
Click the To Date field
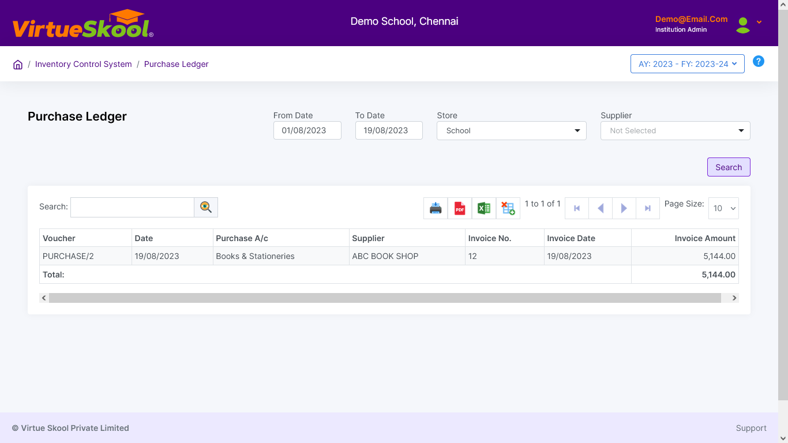[x=389, y=130]
